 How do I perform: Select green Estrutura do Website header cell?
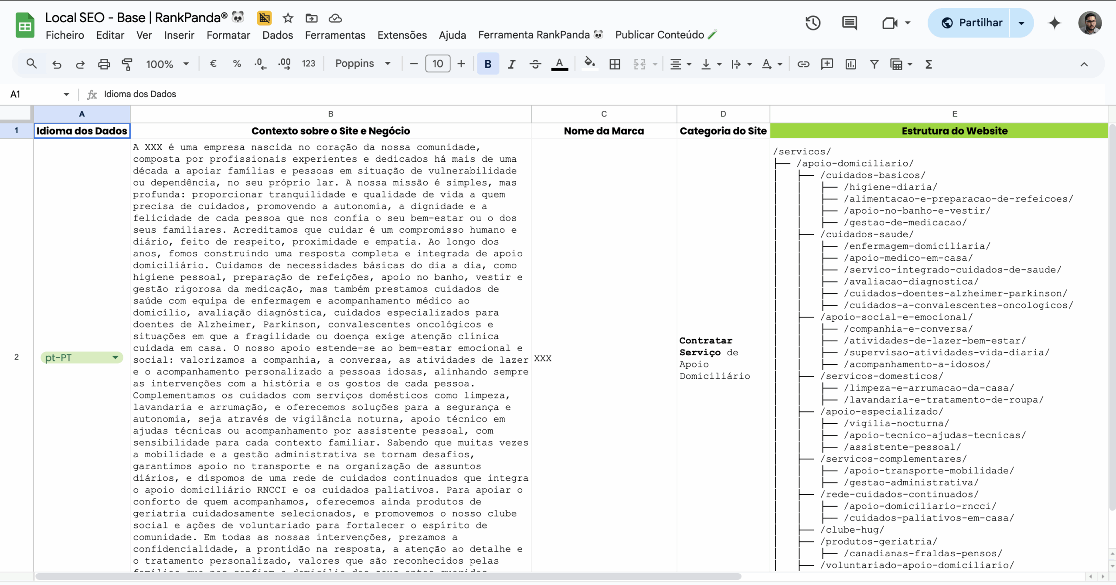[939, 131]
